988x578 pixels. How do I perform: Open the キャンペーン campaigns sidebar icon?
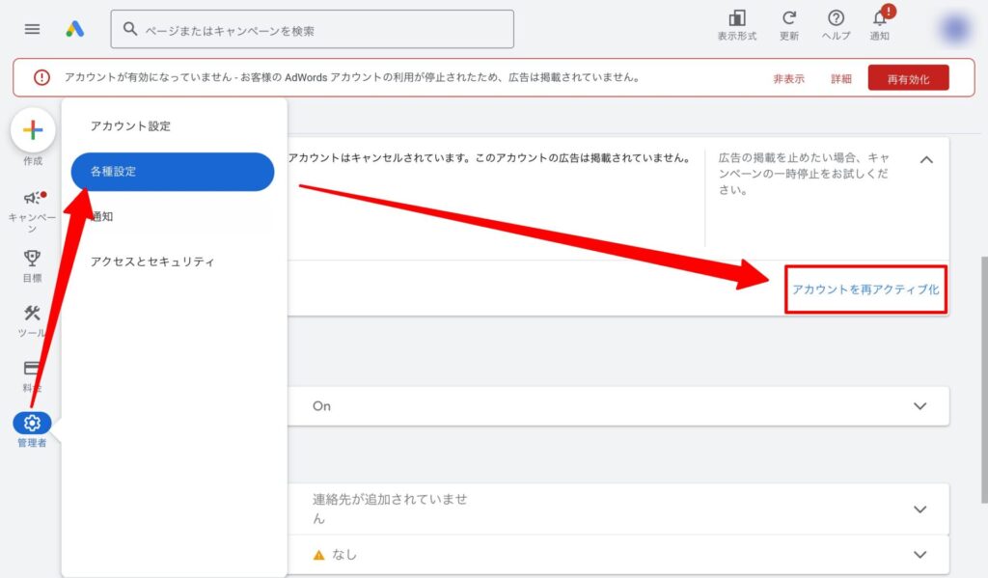(33, 199)
